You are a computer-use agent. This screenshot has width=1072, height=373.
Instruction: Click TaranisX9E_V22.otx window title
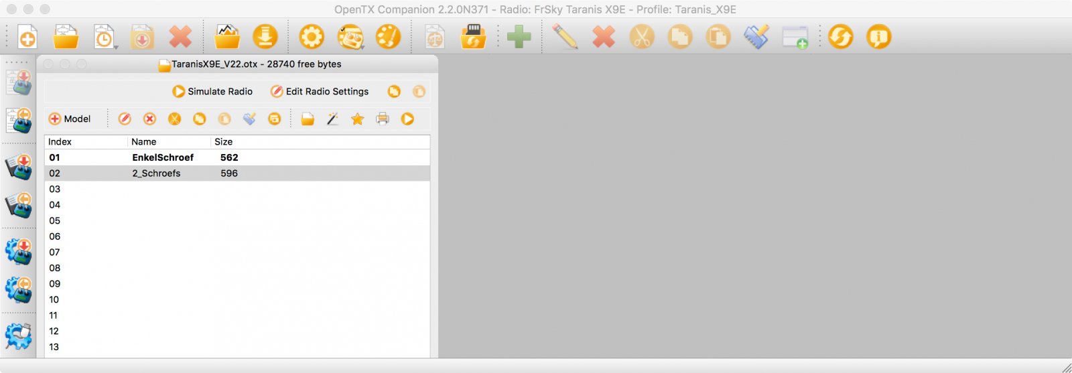tap(257, 64)
